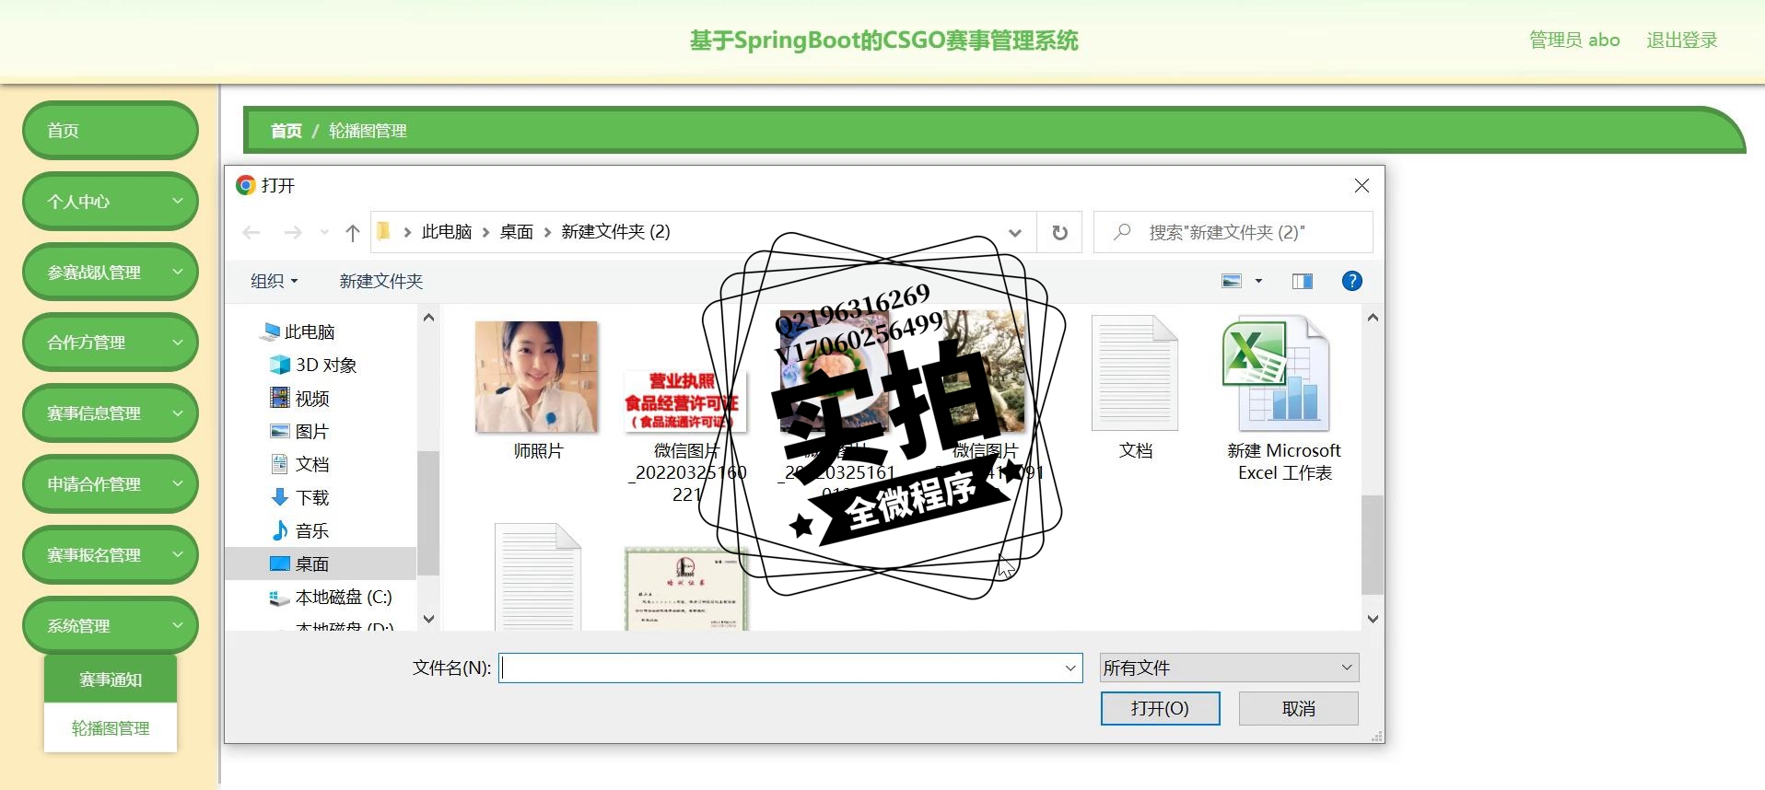
Task: Close the file open dialog
Action: (1362, 185)
